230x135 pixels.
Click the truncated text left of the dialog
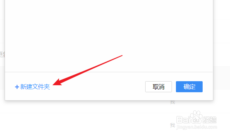click(x=2, y=54)
